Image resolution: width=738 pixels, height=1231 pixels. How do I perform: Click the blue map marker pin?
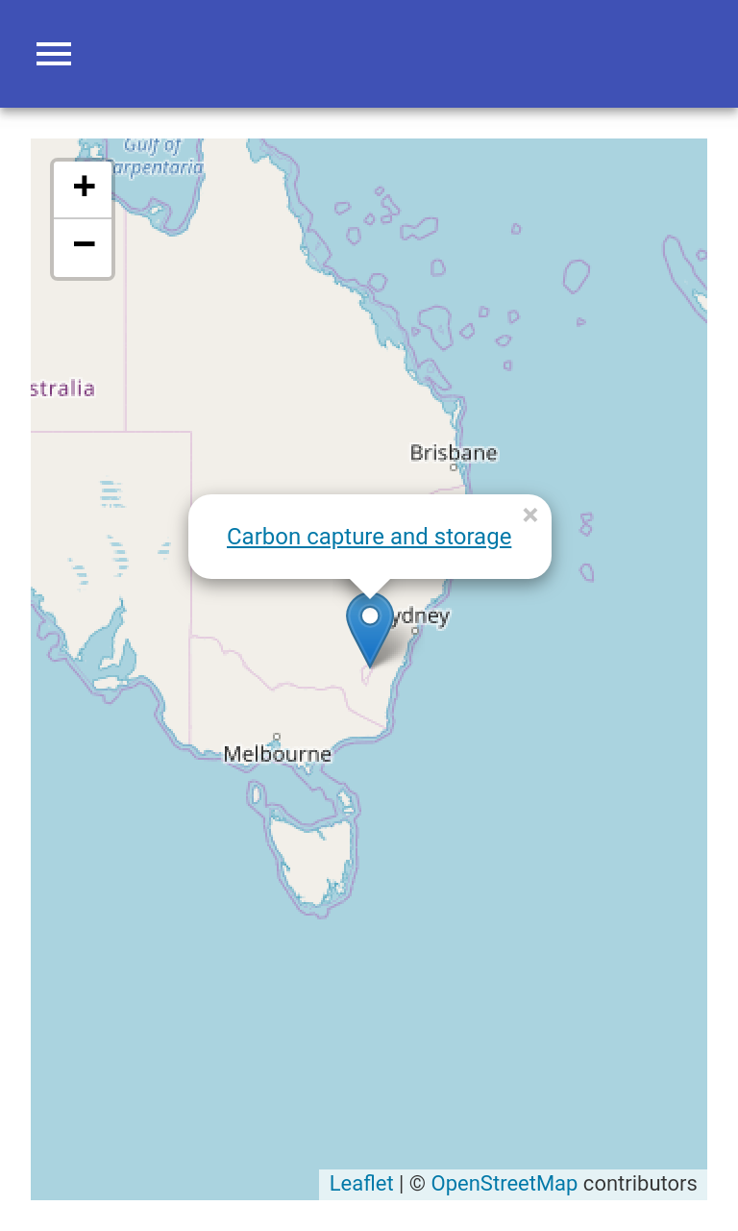(x=370, y=625)
